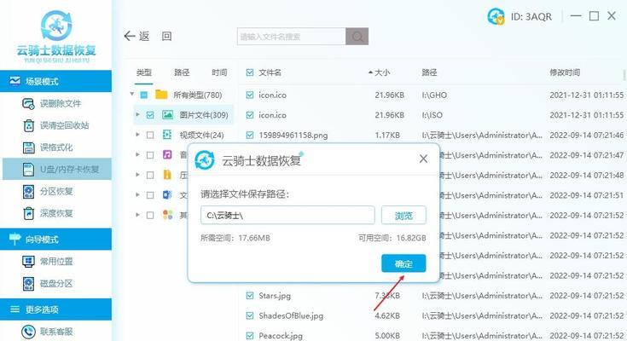Collapse the 所有类型(780) tree node

(132, 95)
